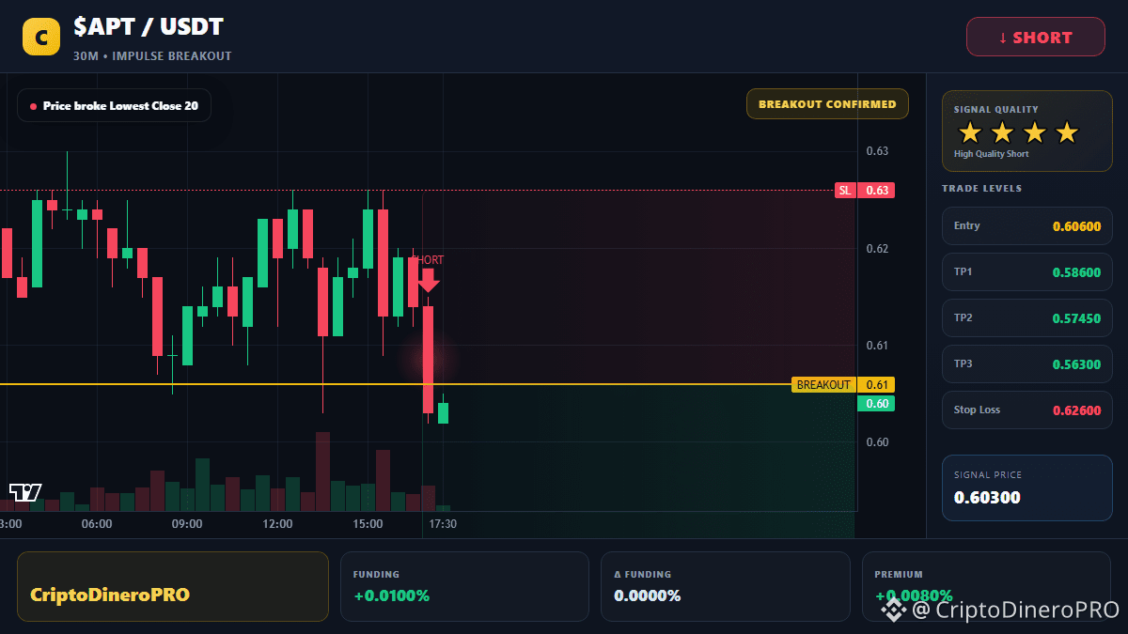Click the TradingView logo on the chart
The image size is (1128, 634).
pyautogui.click(x=25, y=492)
